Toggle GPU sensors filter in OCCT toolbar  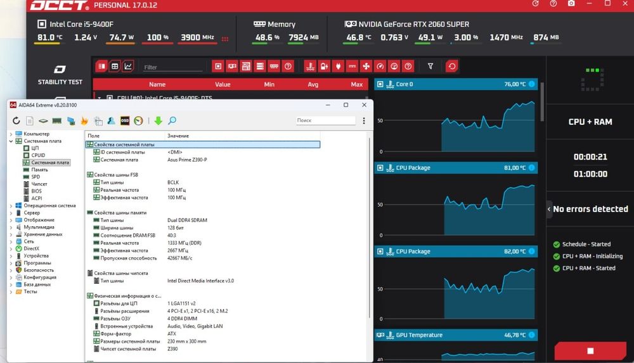tap(232, 67)
